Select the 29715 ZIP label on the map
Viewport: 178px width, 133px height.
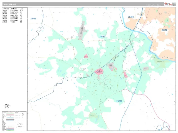tap(164, 30)
